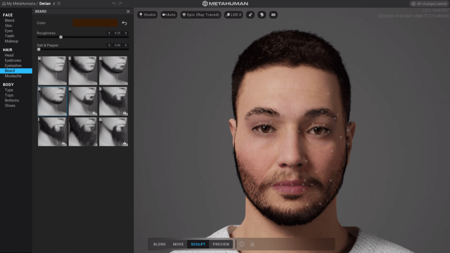450x253 pixels.
Task: Select the highlighted stubble beard thumbnail
Action: tap(52, 101)
